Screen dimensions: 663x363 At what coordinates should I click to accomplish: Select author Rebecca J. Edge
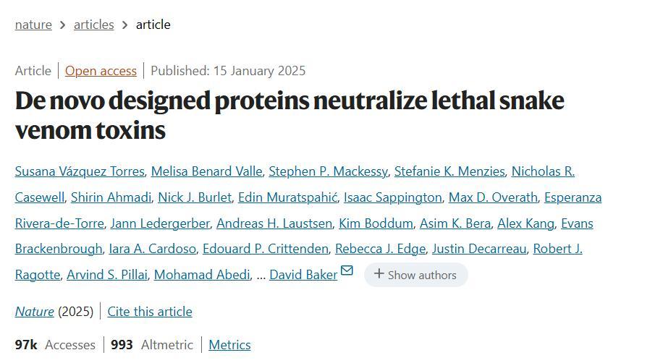pyautogui.click(x=380, y=249)
